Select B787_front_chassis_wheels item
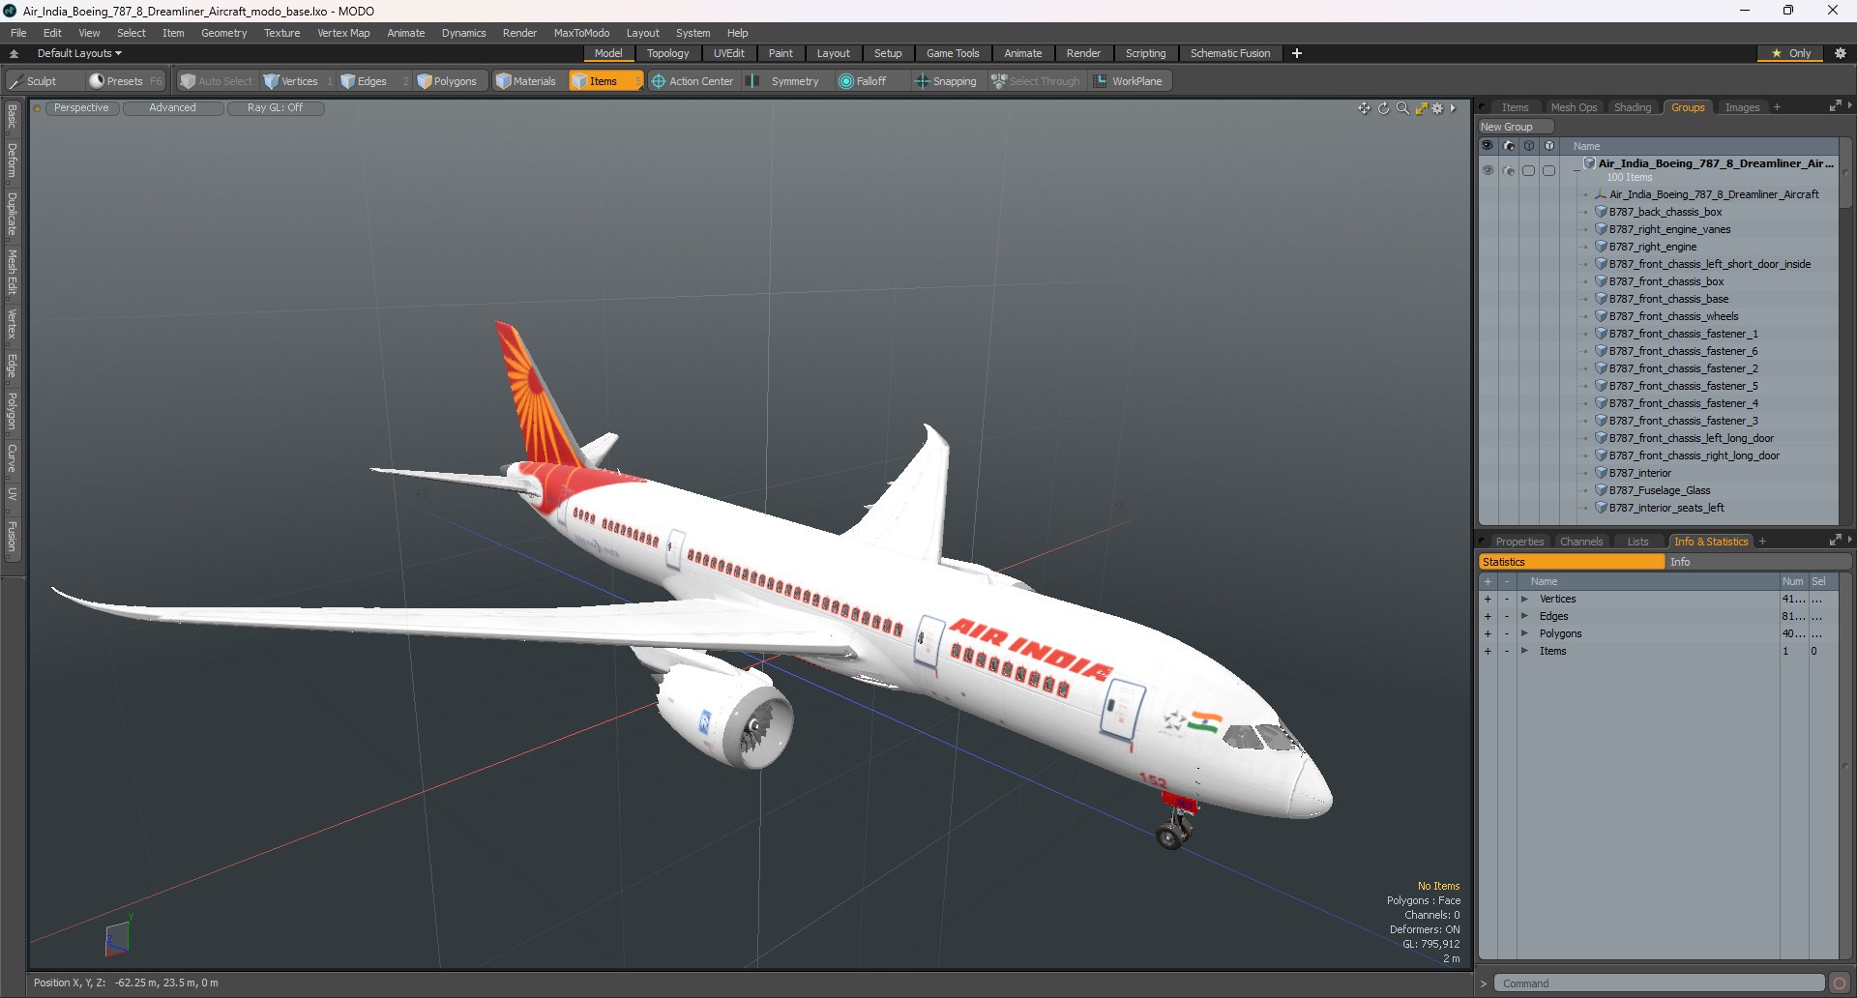 pyautogui.click(x=1674, y=316)
